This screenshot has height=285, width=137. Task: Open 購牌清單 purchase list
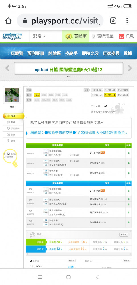point(103,36)
